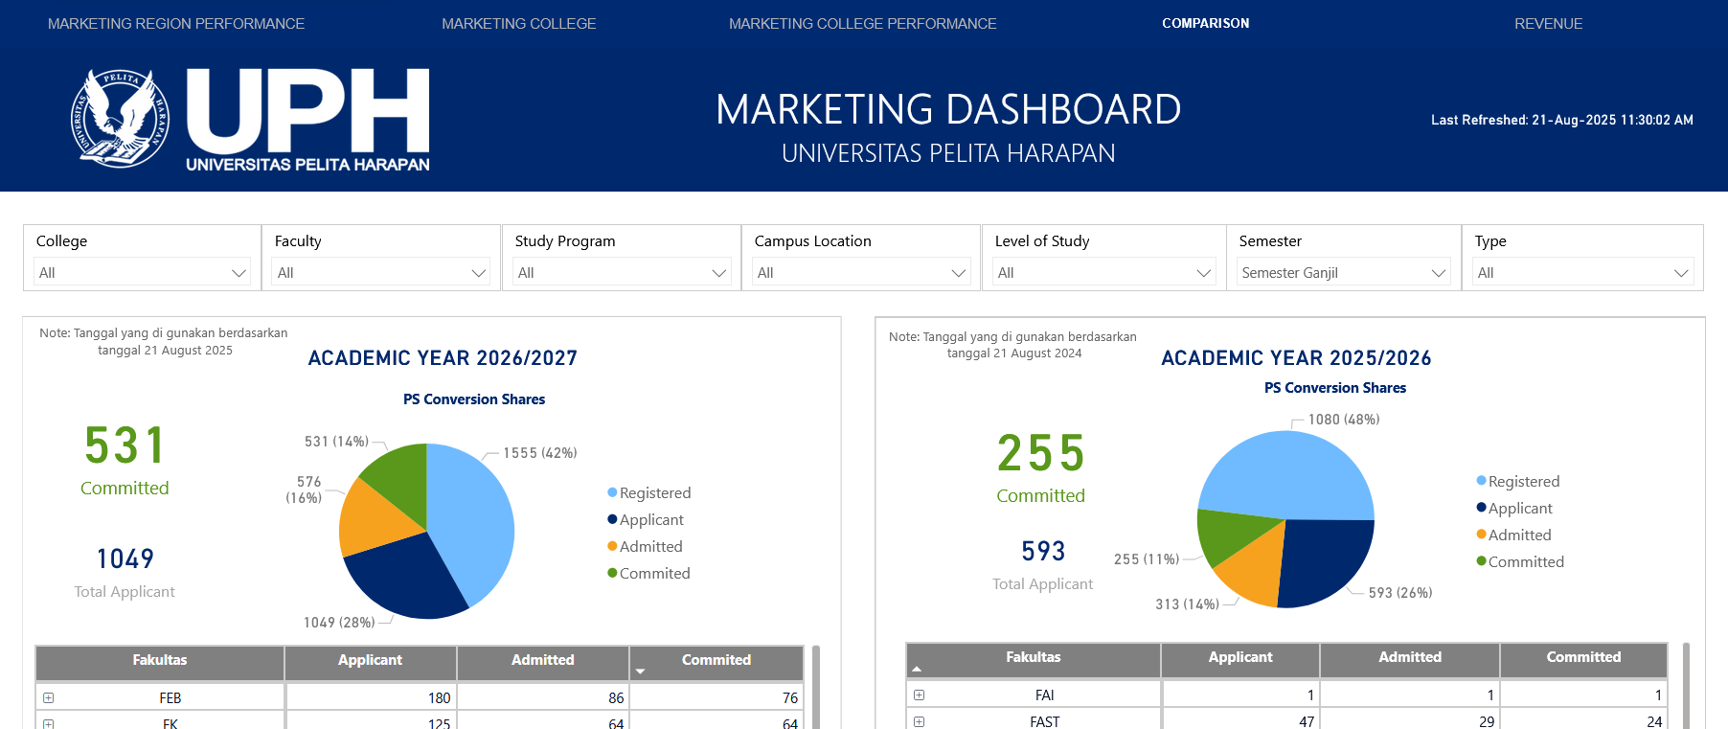Open the Campus Location filter dropdown
1728x729 pixels.
[861, 272]
